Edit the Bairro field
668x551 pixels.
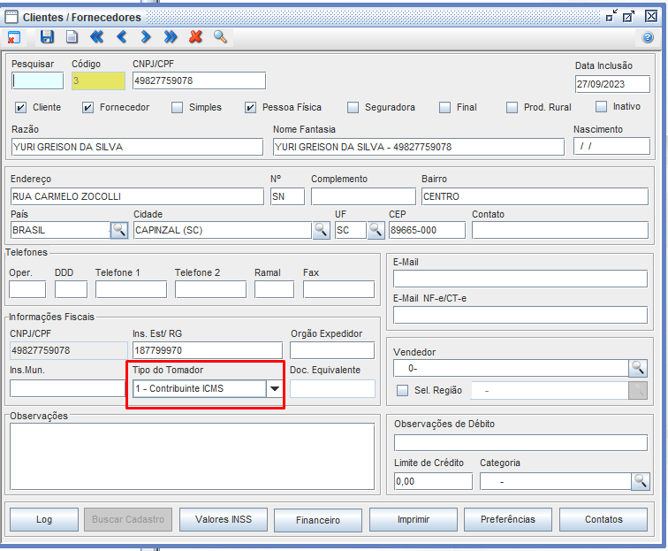coord(535,196)
